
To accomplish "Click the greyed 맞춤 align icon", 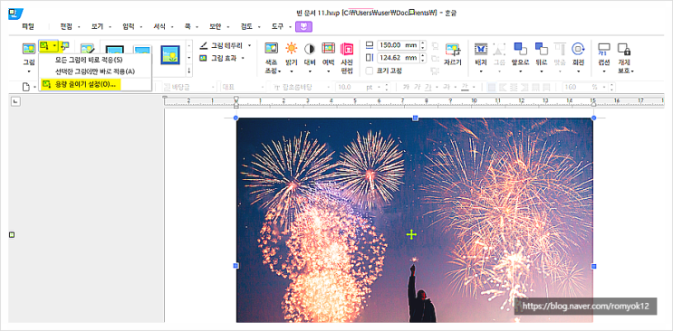I will [559, 49].
